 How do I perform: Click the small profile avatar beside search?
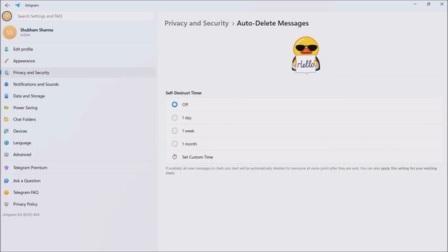pos(7,16)
